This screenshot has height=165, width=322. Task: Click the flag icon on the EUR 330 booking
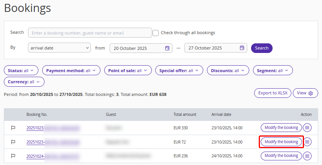pyautogui.click(x=13, y=128)
